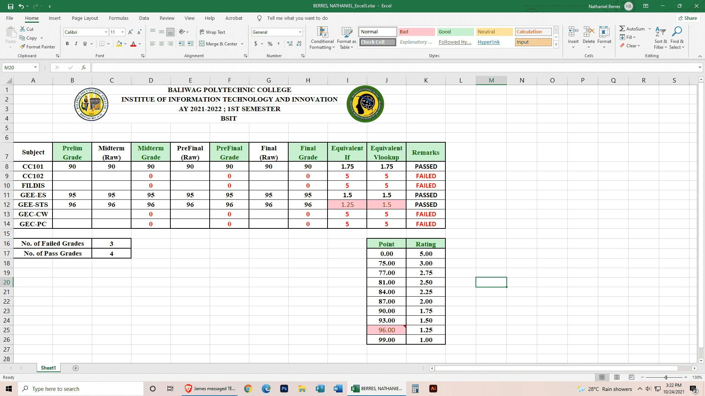The width and height of the screenshot is (705, 396).
Task: Open the Formulas tab
Action: (x=119, y=18)
